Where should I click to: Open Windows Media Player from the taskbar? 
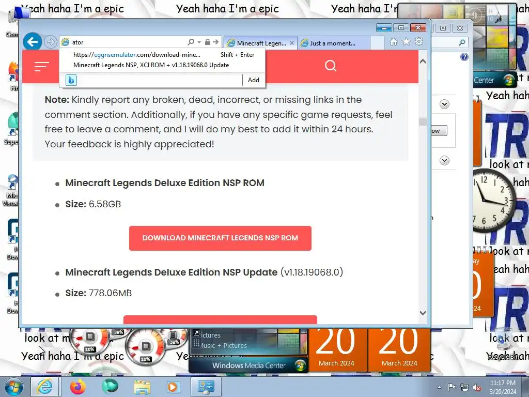174,387
